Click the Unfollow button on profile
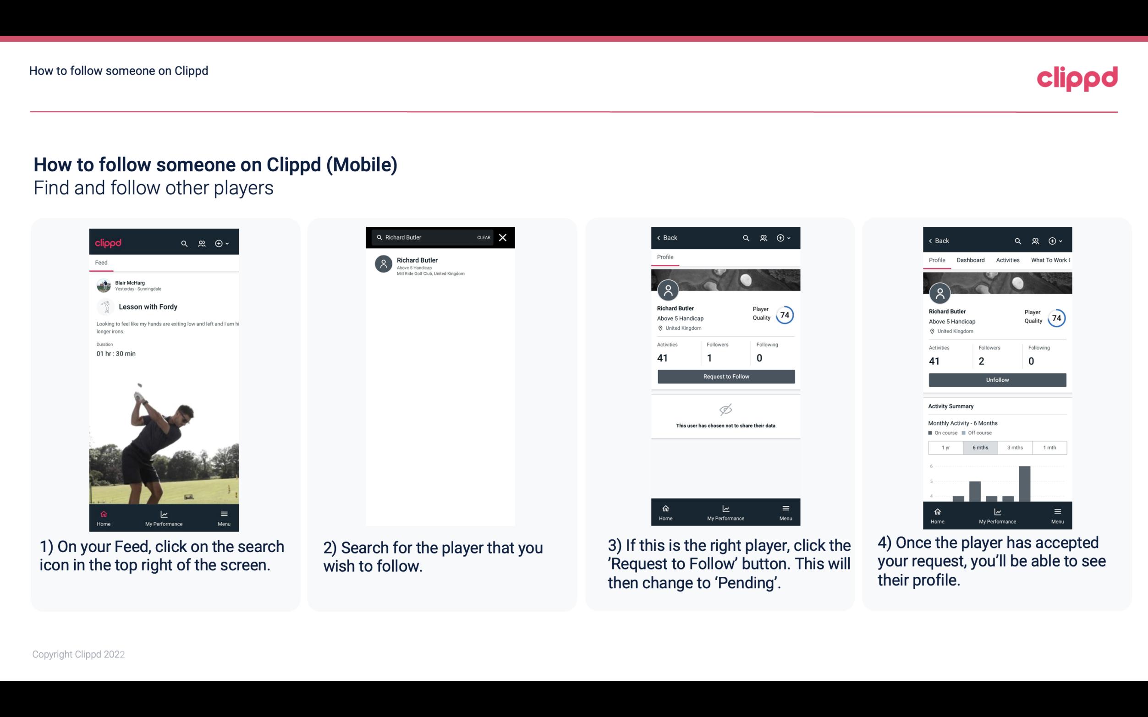The height and width of the screenshot is (717, 1148). coord(997,379)
